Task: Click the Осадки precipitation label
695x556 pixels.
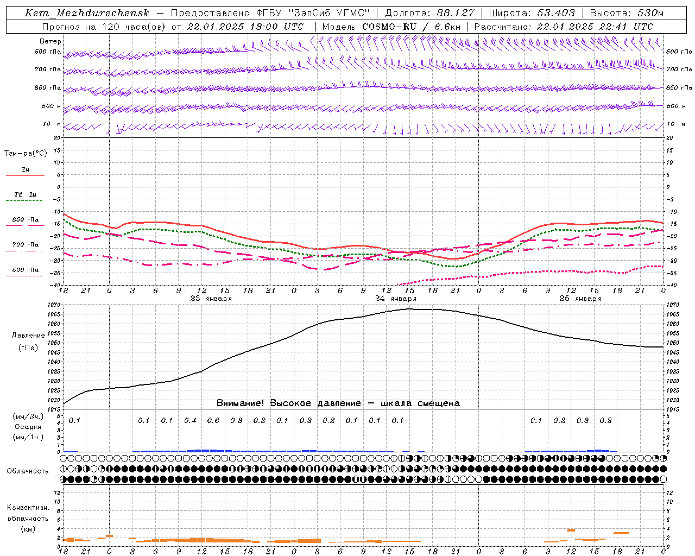Action: pos(28,427)
